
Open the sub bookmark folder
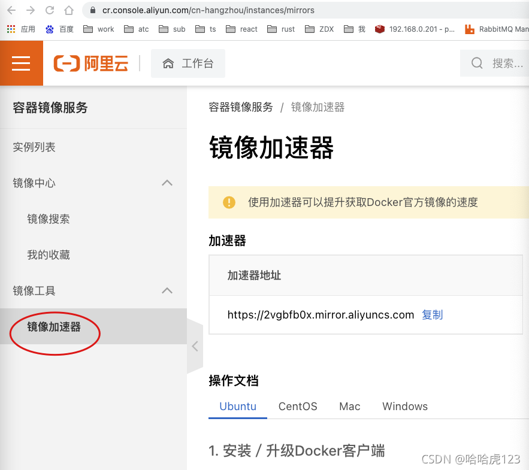coord(172,29)
